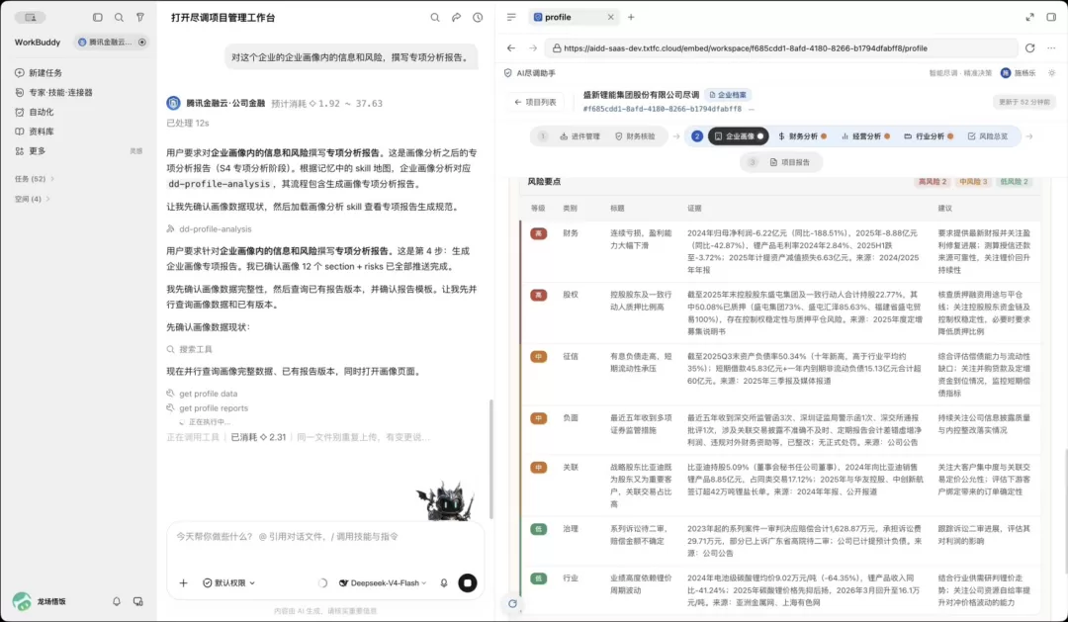Click the round refresh button at page bottom-left

coord(512,603)
